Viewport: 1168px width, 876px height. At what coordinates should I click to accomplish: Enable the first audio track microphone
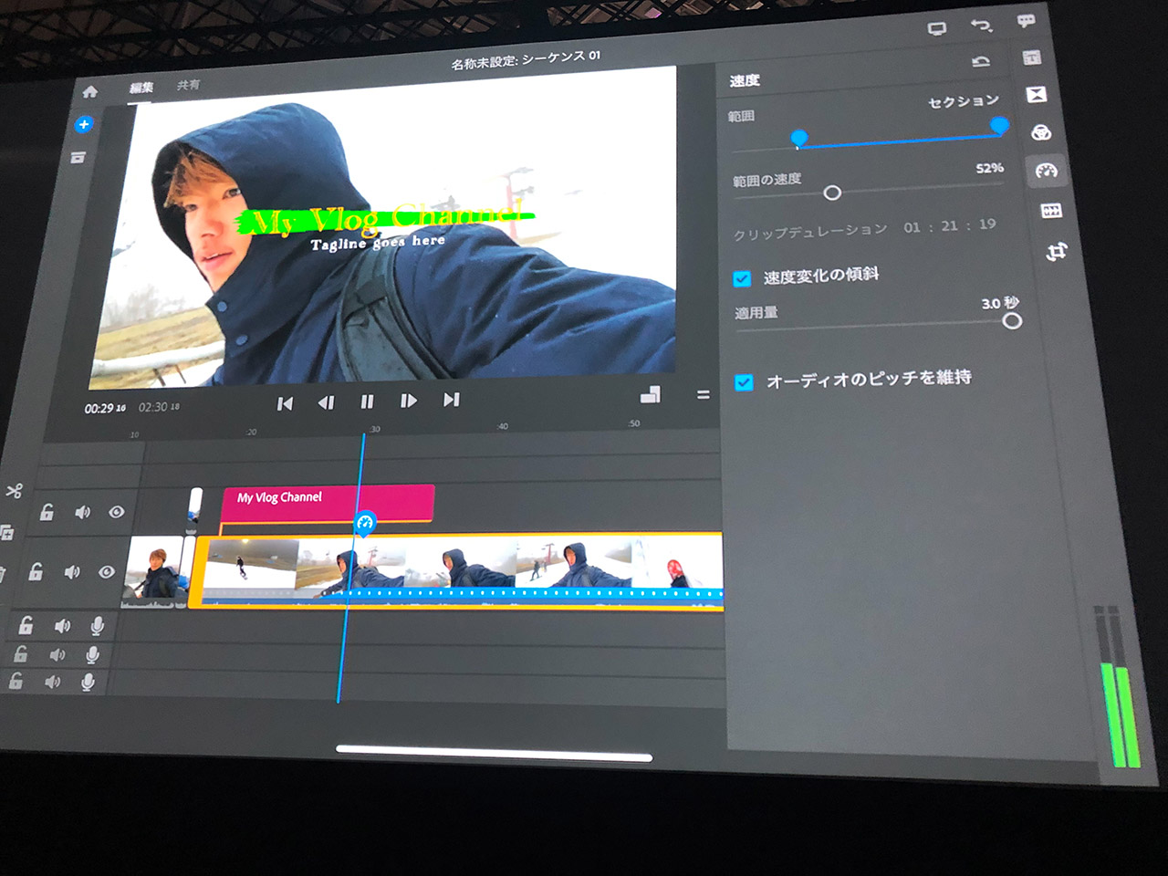coord(97,626)
